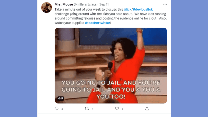Screen dimensions: 208x117
Task: Click the reply count of 3
Action: pyautogui.click(x=62, y=109)
